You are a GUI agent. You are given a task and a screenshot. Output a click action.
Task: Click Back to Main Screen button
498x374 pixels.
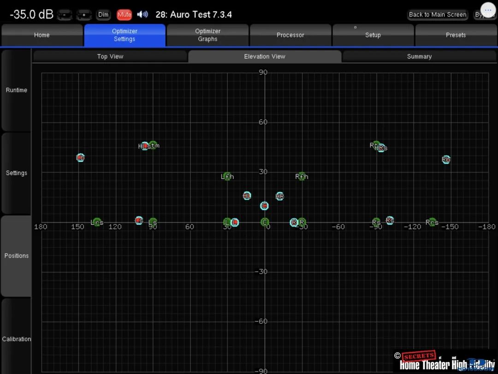[x=438, y=15]
